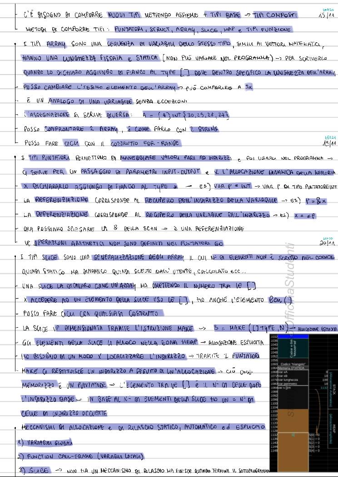338x477 pixels.
Task: Click the heading "MECCANISMI DI ALLOCAZIONE"
Action: [x=62, y=427]
